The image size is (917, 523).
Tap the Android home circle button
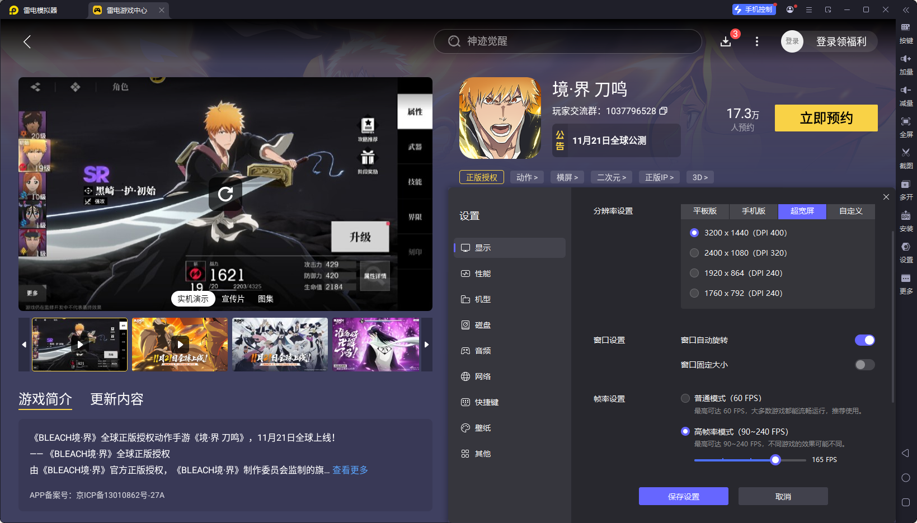click(906, 478)
